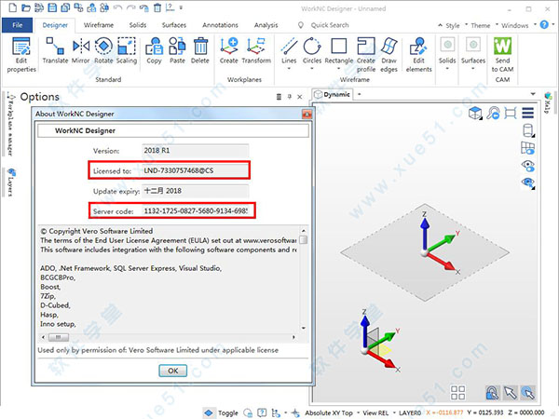Expand Rectangle dropdown arrow

coord(339,68)
